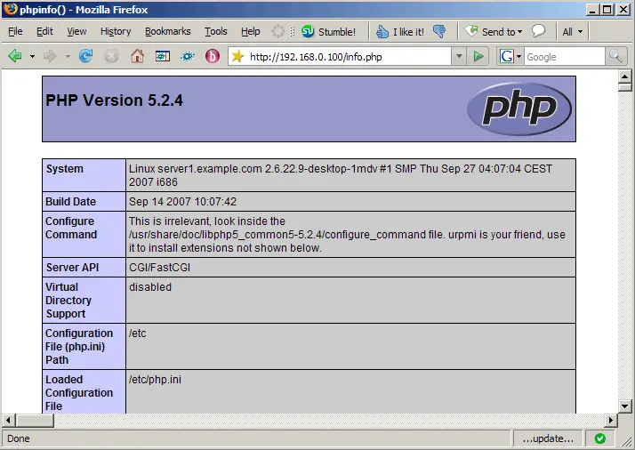Click the green checkmark status bar icon
The width and height of the screenshot is (635, 450).
(600, 438)
